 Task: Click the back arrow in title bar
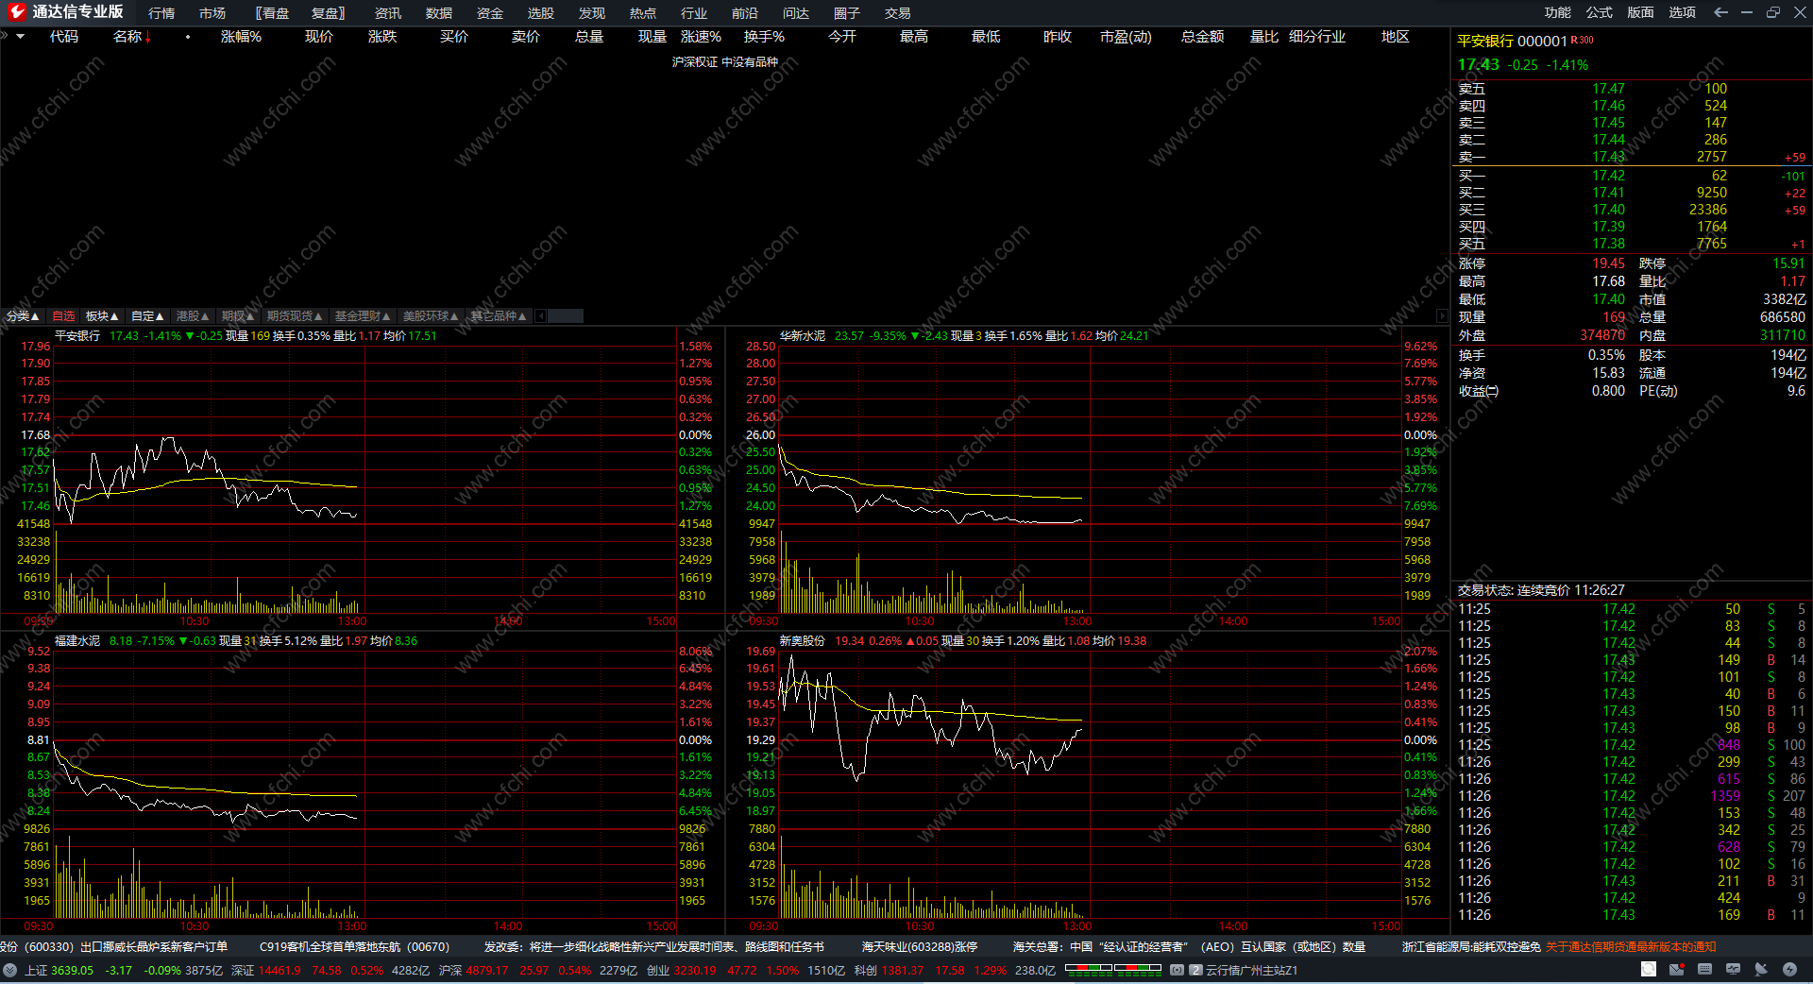tap(1720, 12)
